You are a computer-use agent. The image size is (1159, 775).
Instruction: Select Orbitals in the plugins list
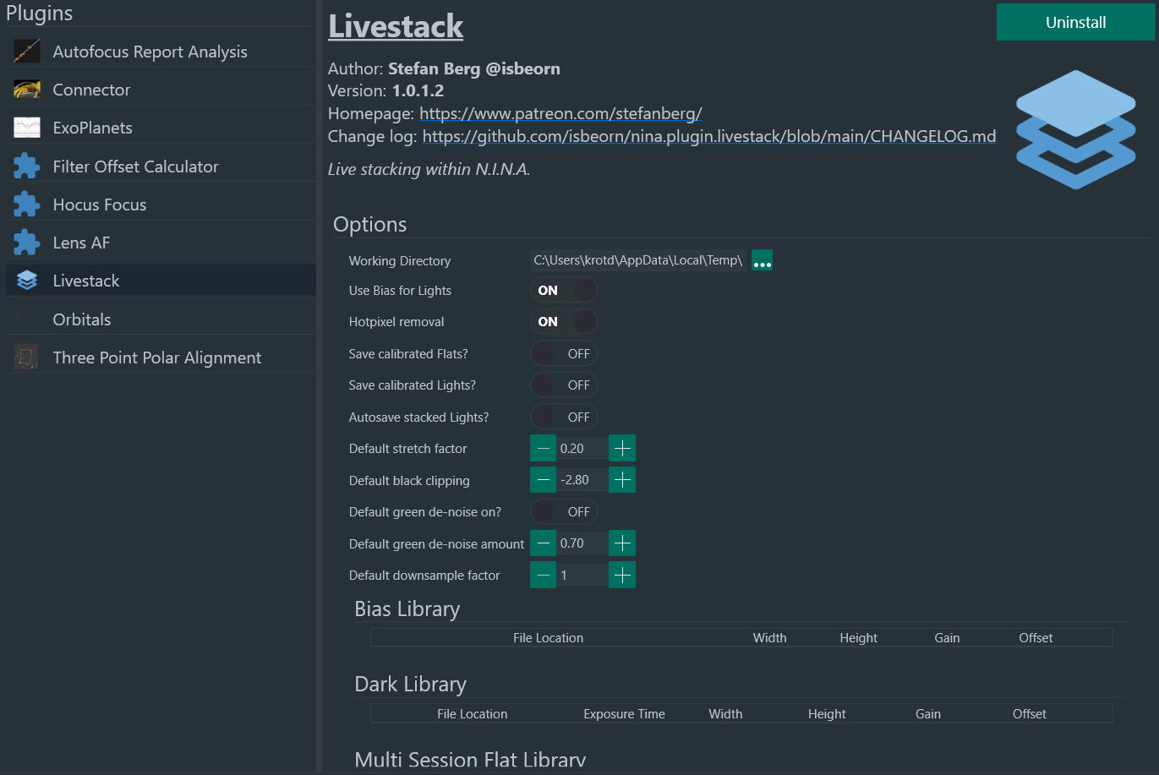tap(82, 319)
